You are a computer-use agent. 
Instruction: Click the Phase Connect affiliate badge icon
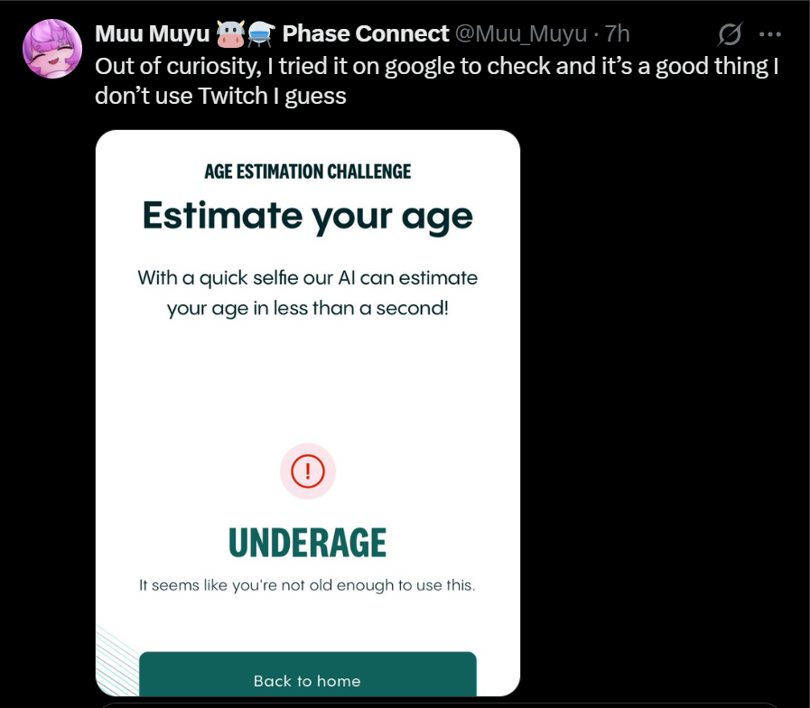click(x=261, y=34)
